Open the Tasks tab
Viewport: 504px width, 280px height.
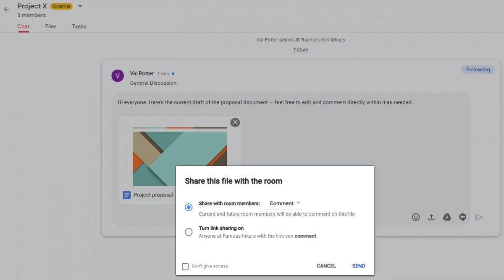point(79,26)
